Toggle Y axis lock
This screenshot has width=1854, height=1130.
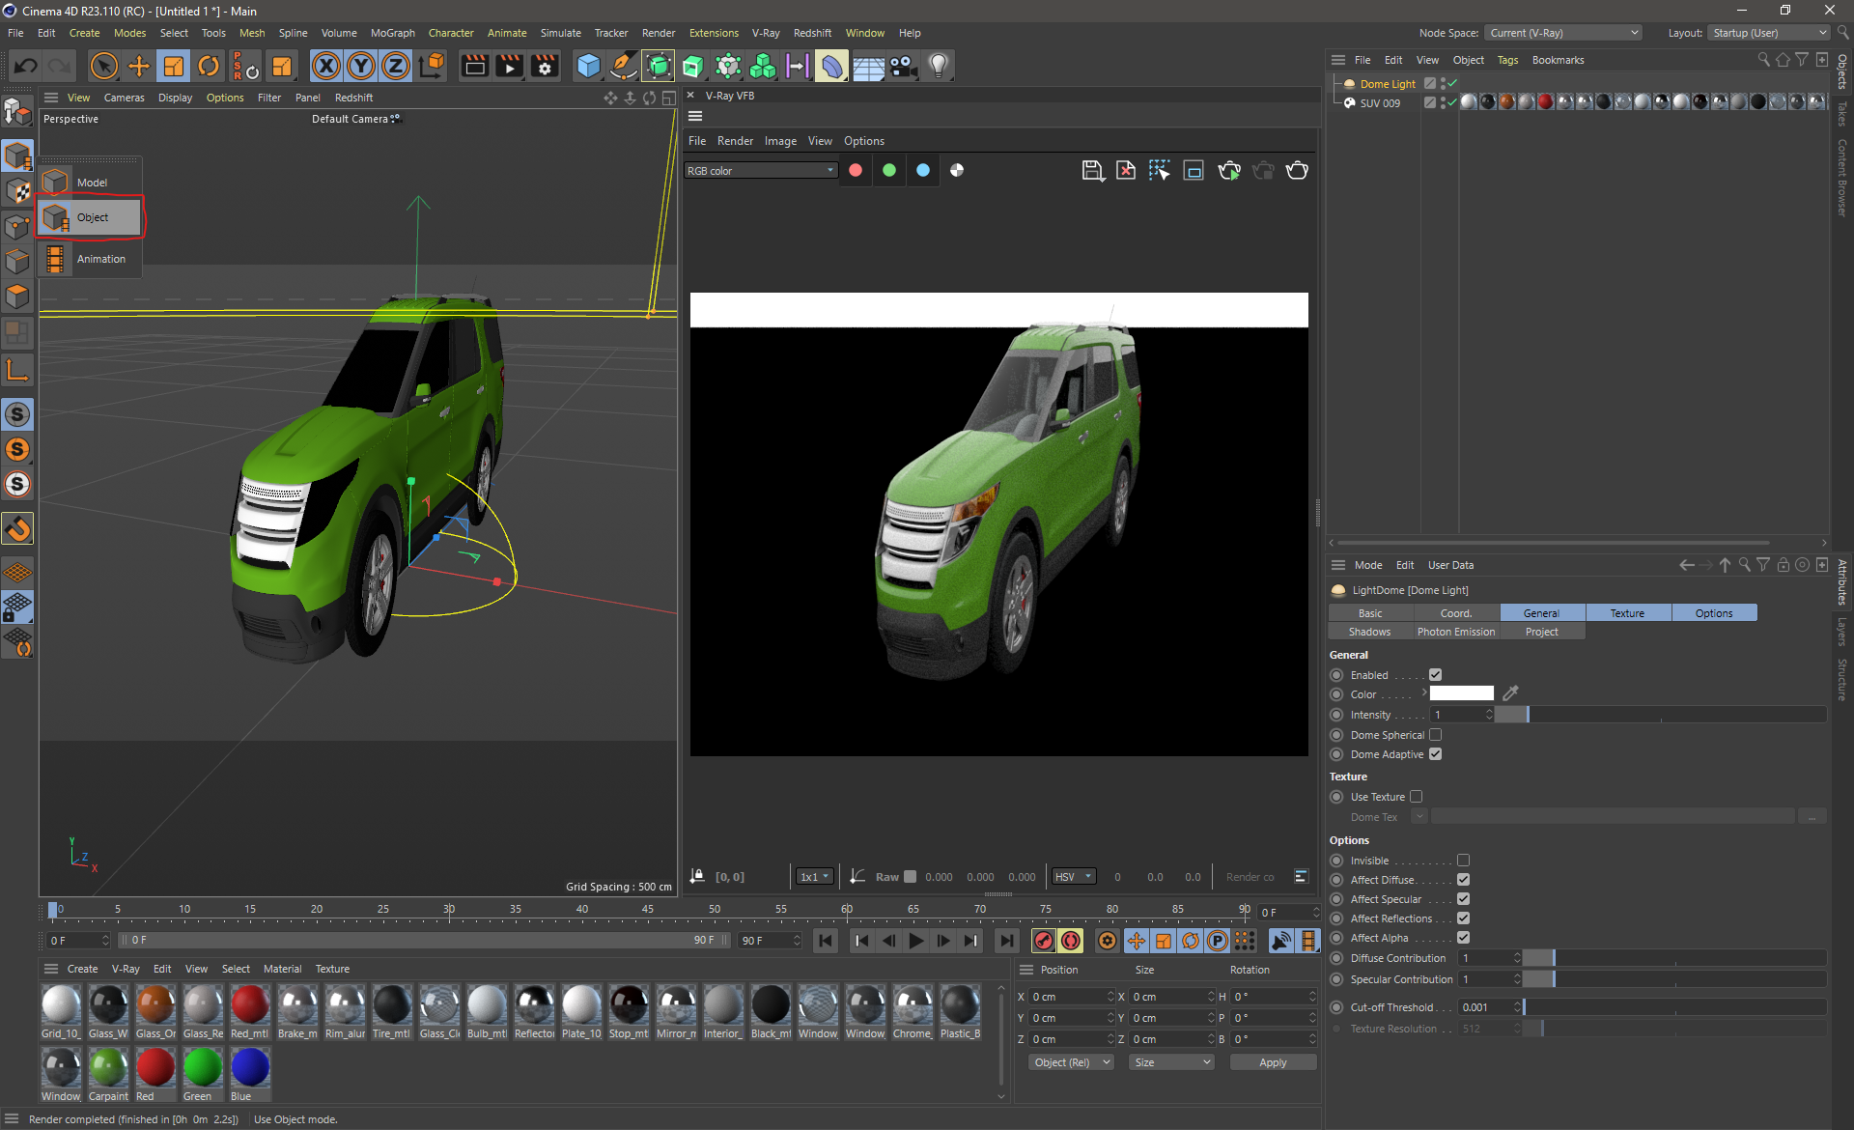[361, 66]
